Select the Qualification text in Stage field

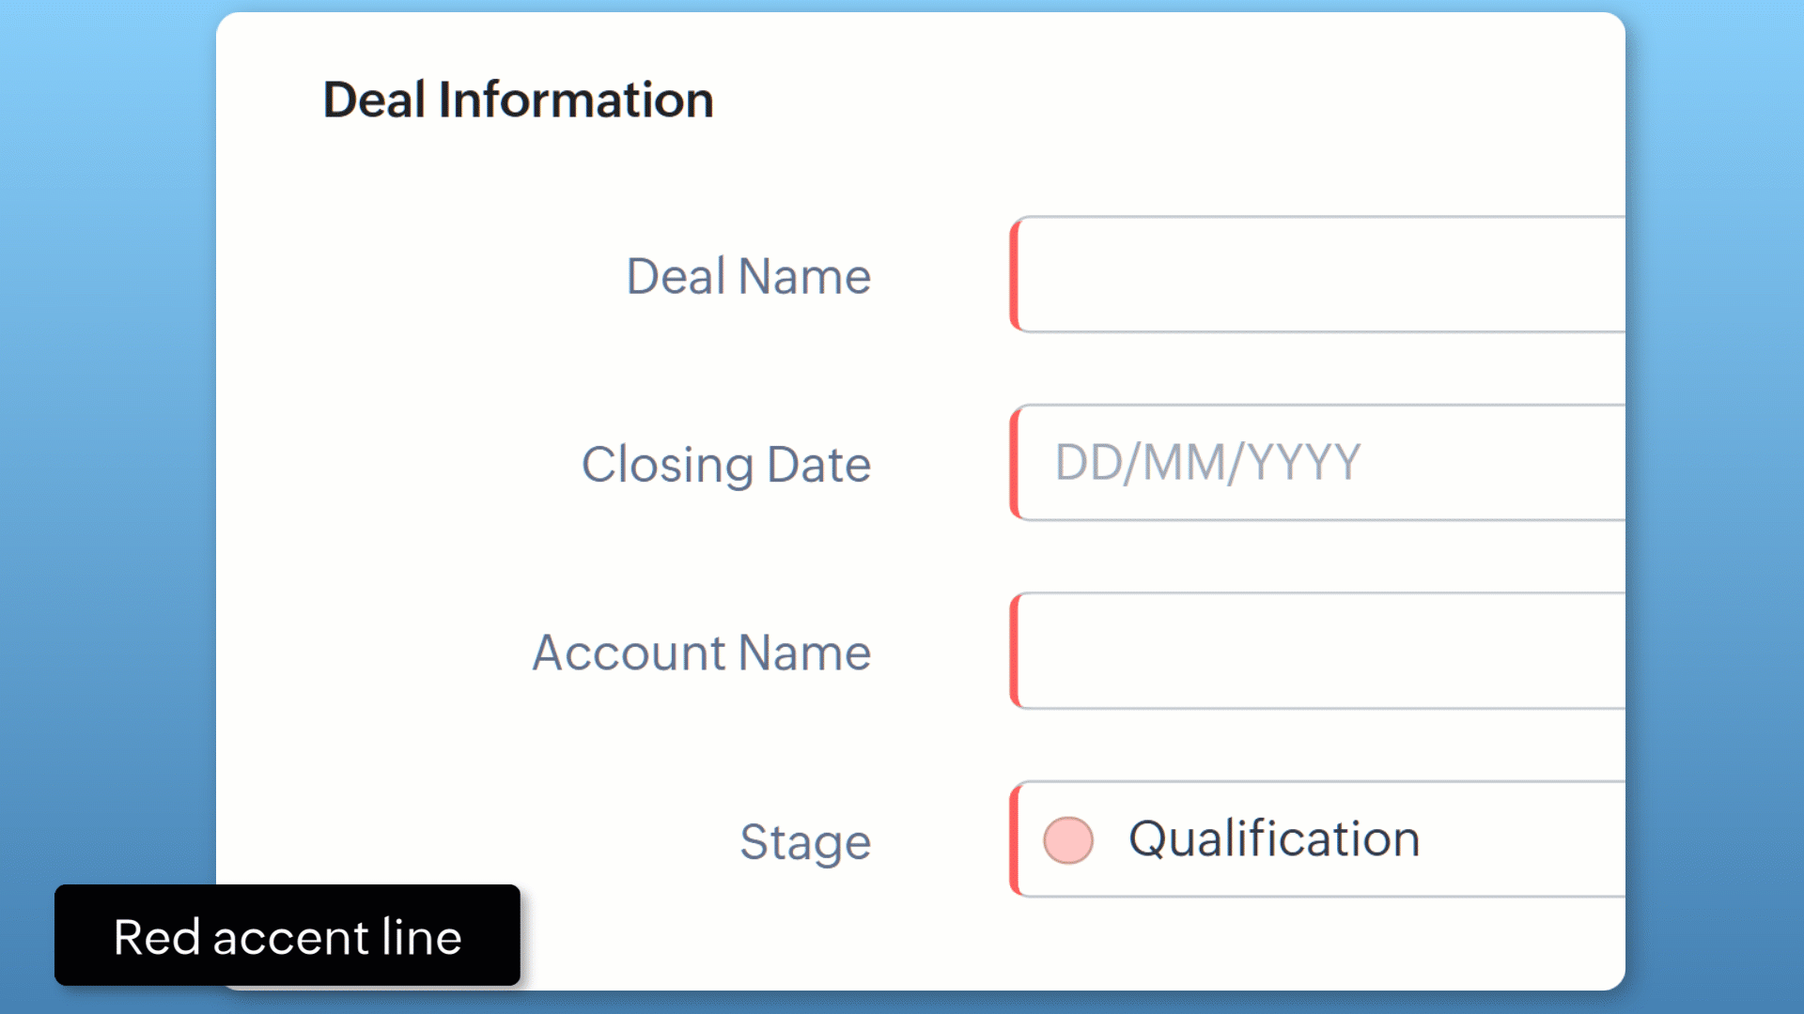1273,838
